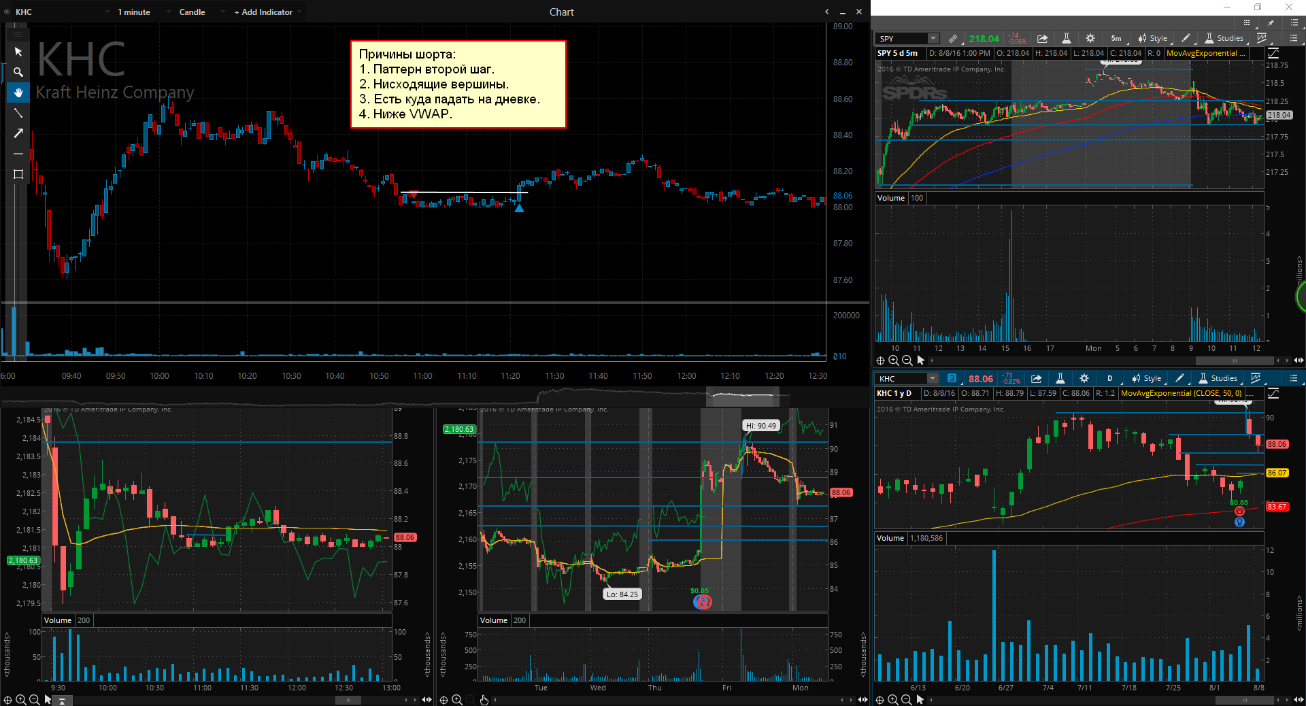Image resolution: width=1306 pixels, height=706 pixels.
Task: Select the trend line drawing tool
Action: click(x=18, y=113)
